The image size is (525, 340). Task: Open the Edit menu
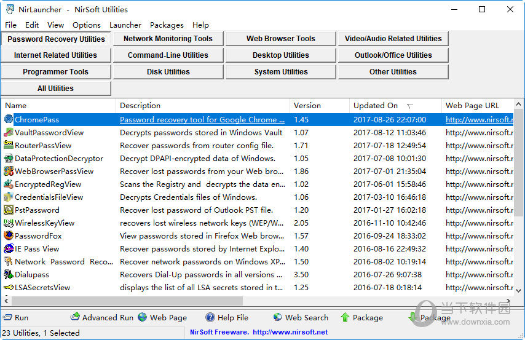tap(32, 25)
